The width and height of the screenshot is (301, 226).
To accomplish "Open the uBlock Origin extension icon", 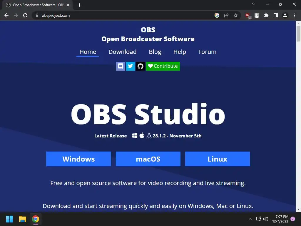I will point(248,16).
